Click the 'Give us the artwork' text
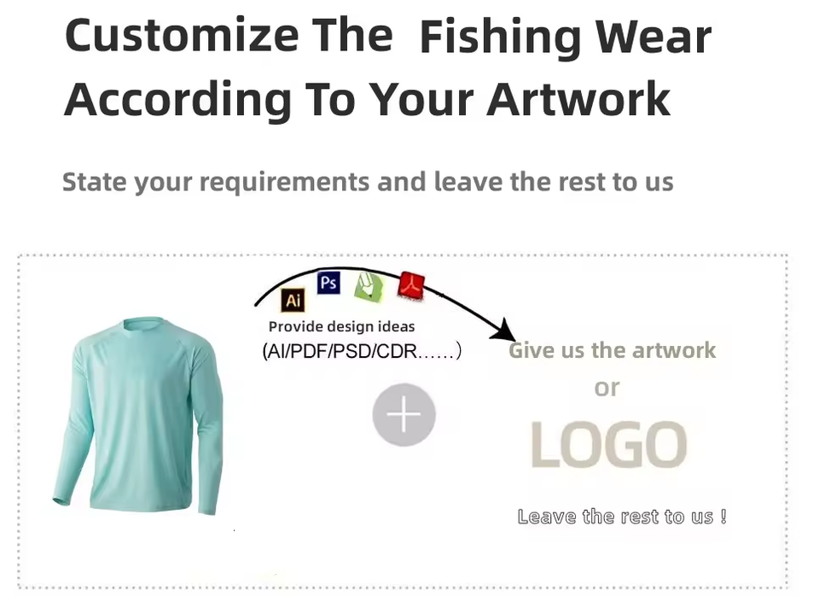The image size is (819, 597). pos(613,350)
